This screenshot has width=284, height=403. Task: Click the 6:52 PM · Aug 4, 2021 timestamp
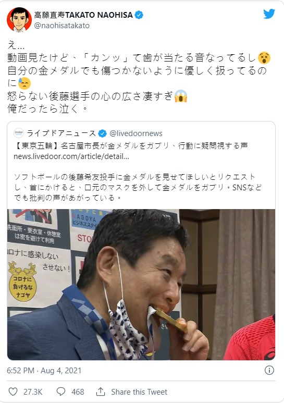click(x=44, y=370)
